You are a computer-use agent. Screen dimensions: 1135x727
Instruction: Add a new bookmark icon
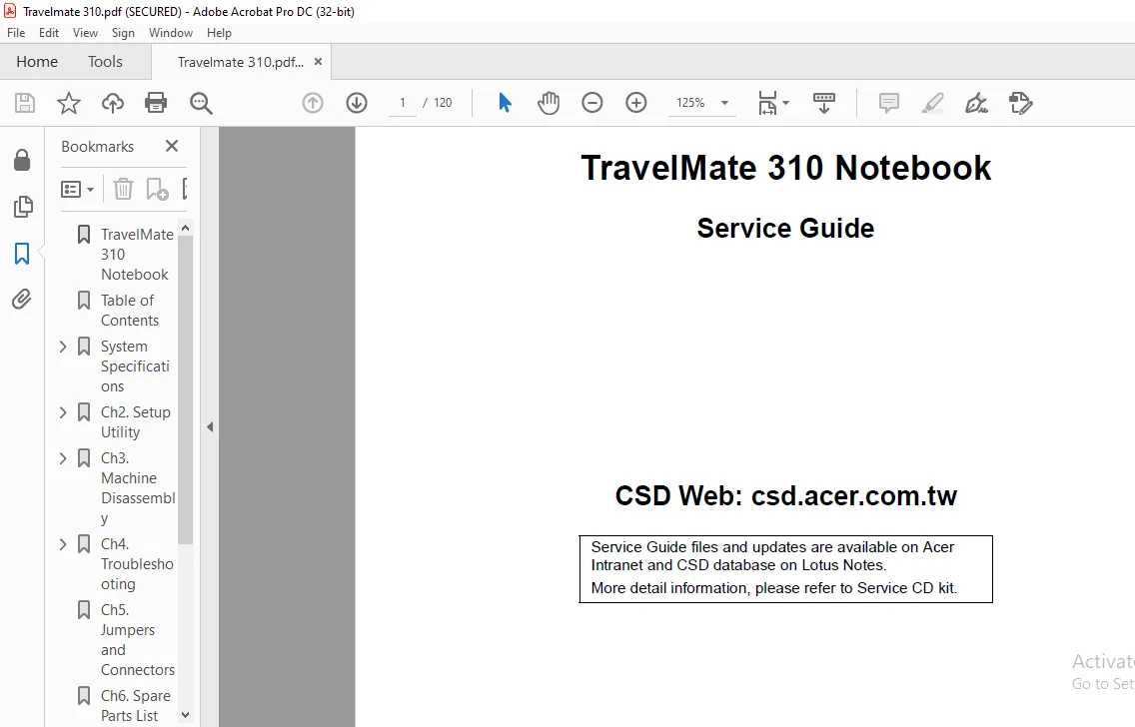[x=157, y=190]
